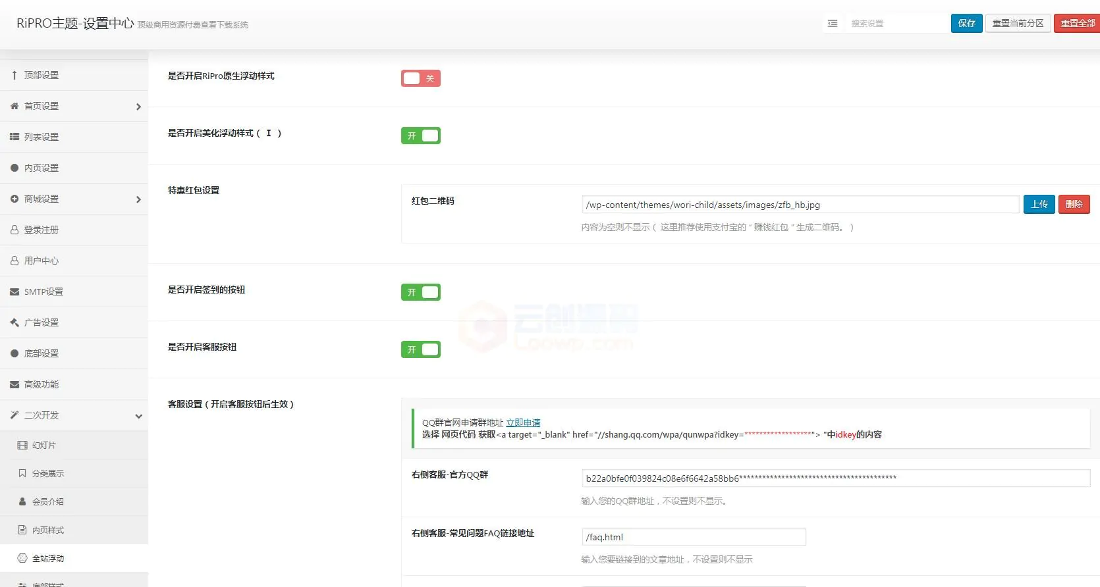Select the 内页样式 sub-item
The image size is (1100, 587).
point(74,530)
